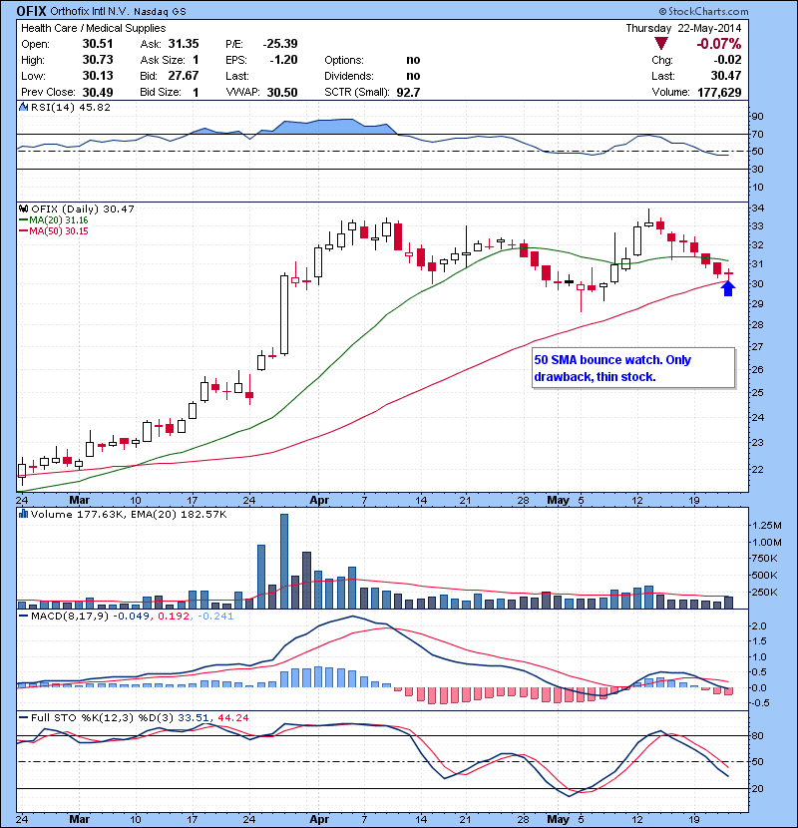The image size is (798, 828).
Task: Click the date Thursday 22-May-2014
Action: point(683,28)
